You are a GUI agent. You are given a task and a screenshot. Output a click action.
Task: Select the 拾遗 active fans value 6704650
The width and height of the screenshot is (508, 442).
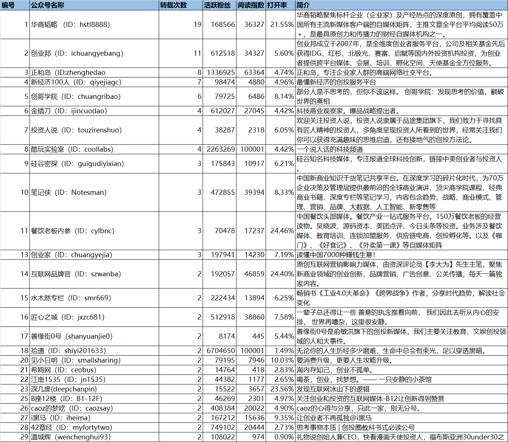coord(220,351)
